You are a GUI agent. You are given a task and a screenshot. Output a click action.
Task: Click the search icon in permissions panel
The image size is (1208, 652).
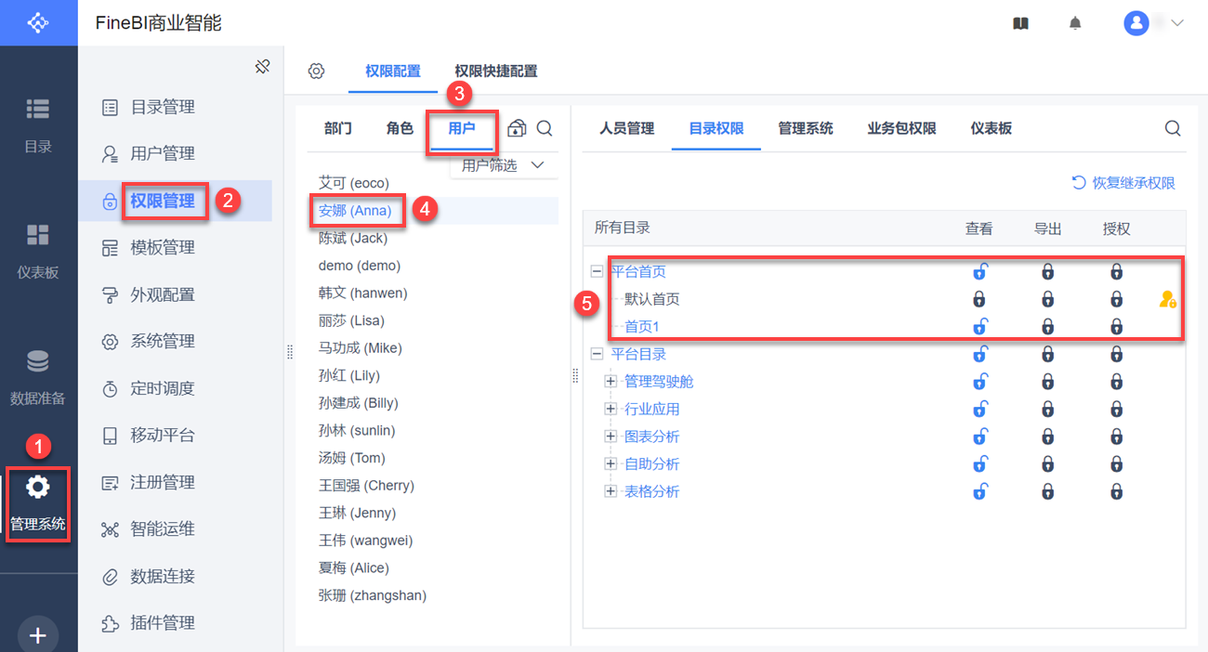1173,128
